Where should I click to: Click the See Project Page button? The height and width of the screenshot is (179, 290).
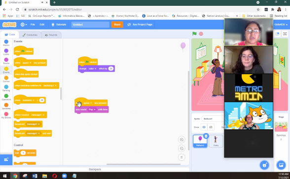point(140,25)
